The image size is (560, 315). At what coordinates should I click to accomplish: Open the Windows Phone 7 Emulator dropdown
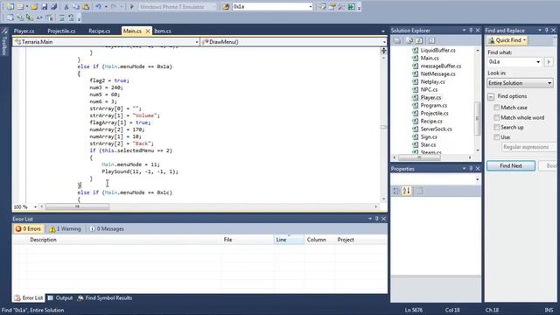tap(213, 6)
